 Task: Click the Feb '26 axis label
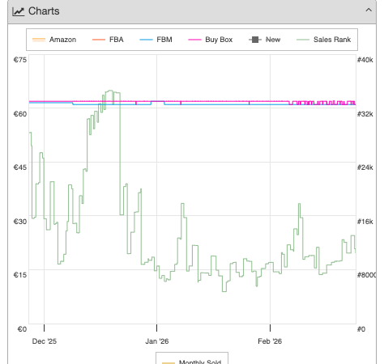pos(270,341)
